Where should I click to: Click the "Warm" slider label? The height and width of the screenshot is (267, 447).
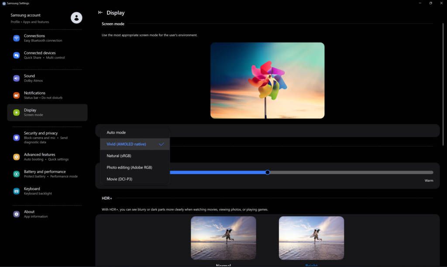click(x=429, y=180)
